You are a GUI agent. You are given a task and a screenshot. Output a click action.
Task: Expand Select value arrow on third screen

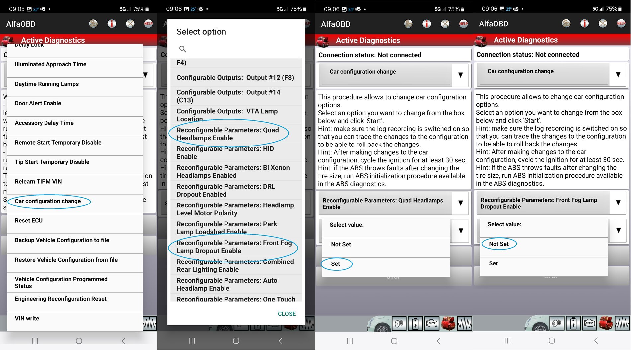pos(461,231)
